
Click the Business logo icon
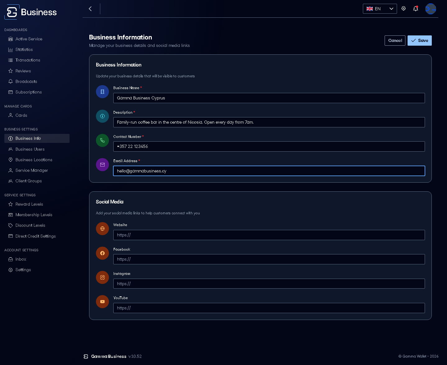pos(12,12)
